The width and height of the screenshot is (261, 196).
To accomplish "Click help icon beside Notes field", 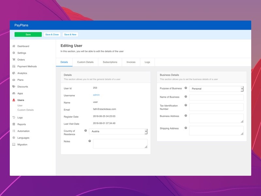I will pos(89,141).
